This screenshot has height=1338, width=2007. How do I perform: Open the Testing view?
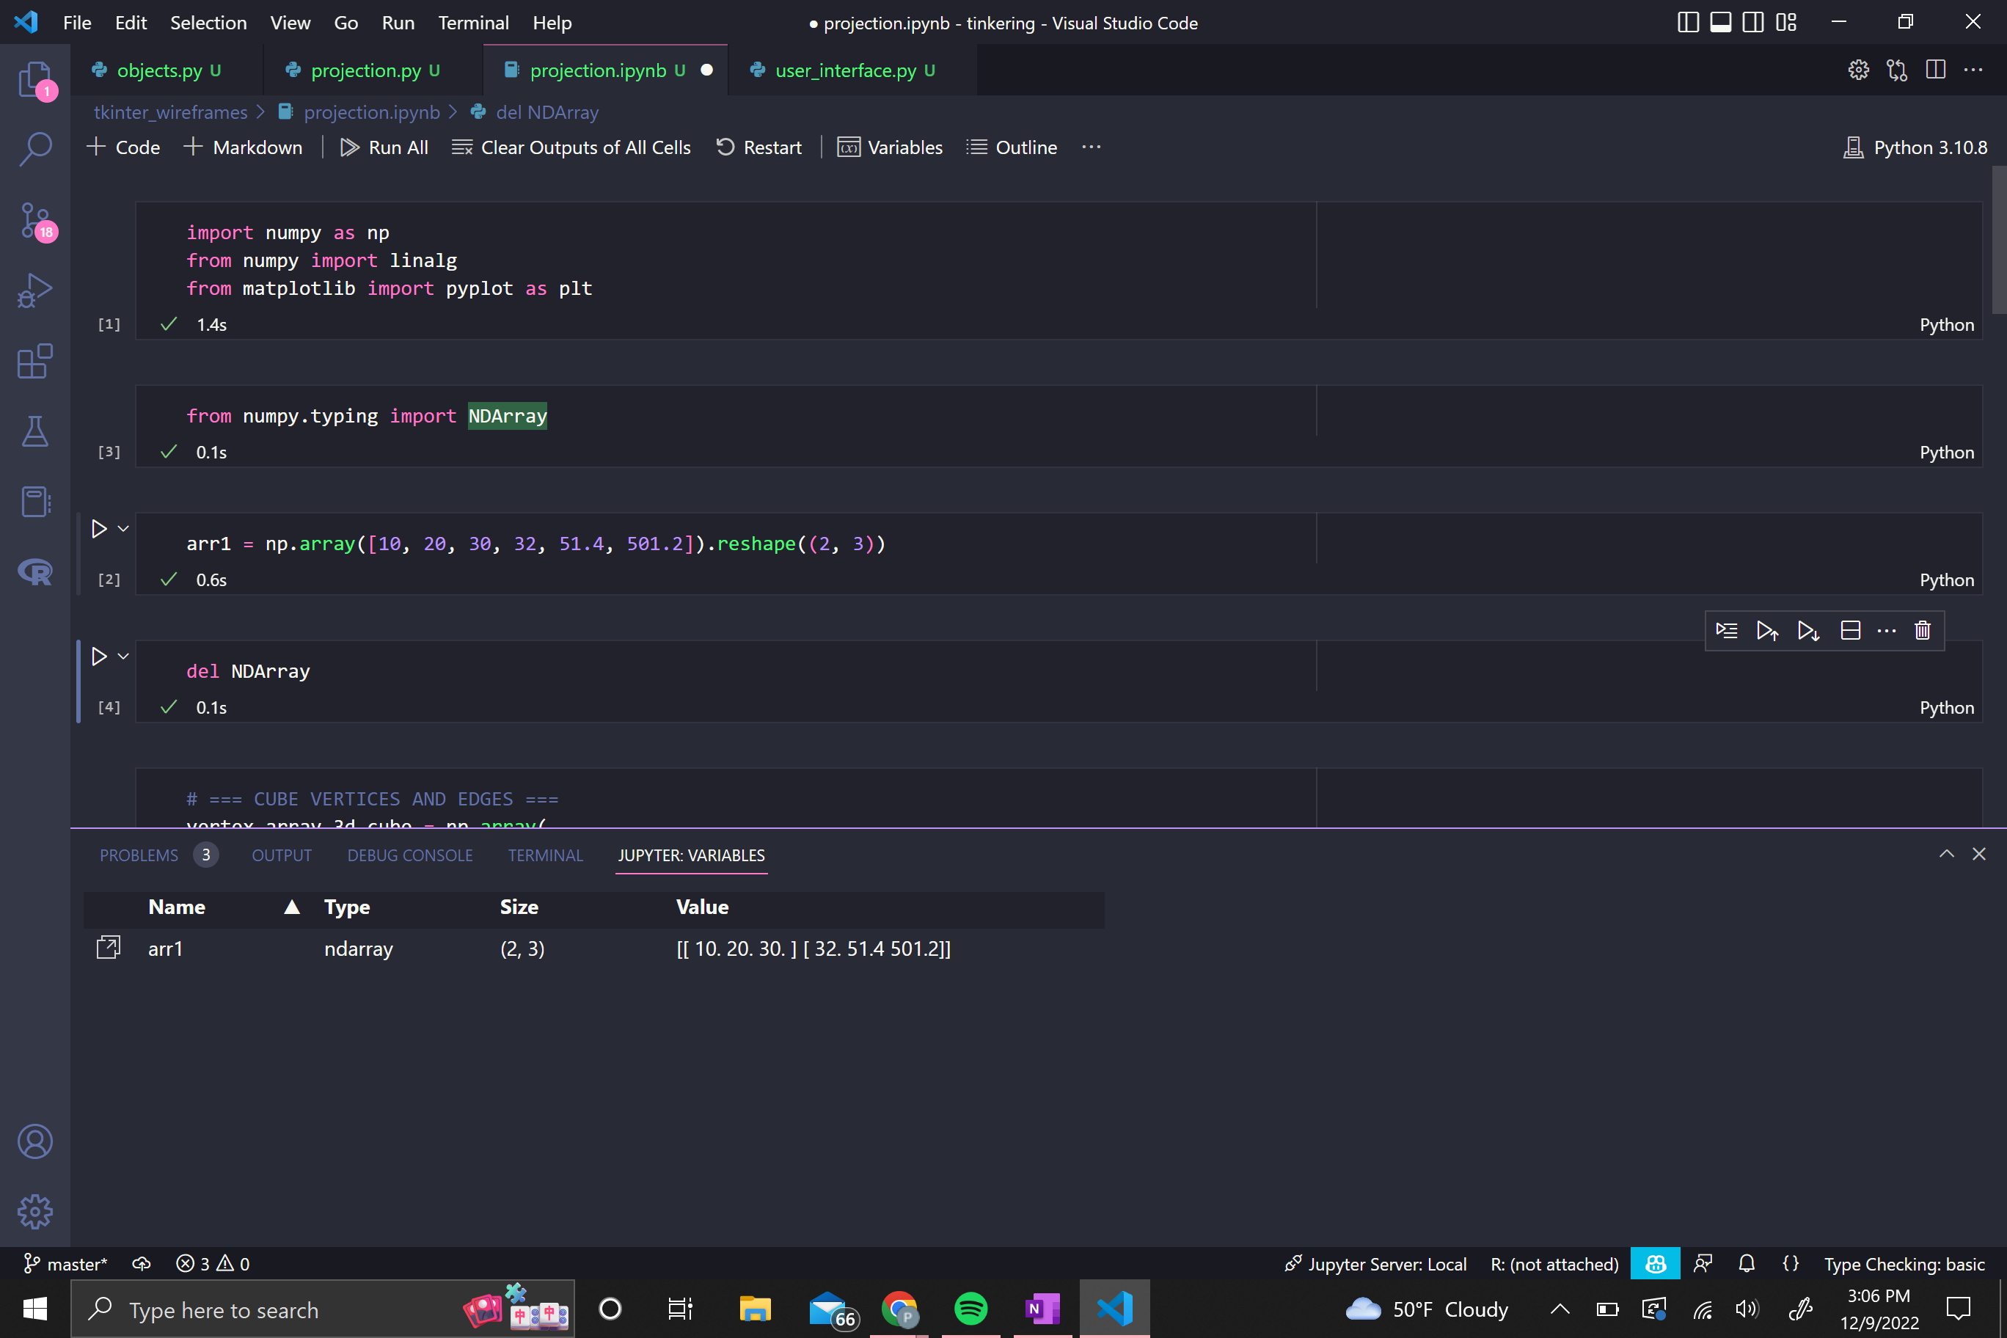(x=36, y=431)
